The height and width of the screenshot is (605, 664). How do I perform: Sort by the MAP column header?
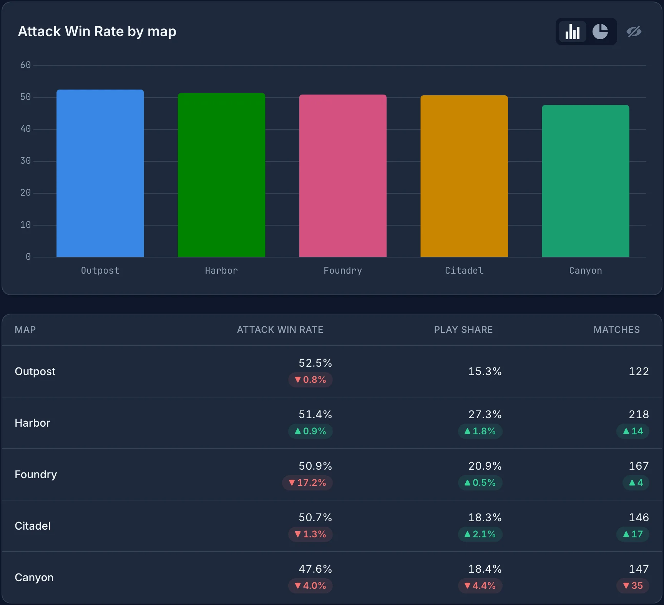25,330
